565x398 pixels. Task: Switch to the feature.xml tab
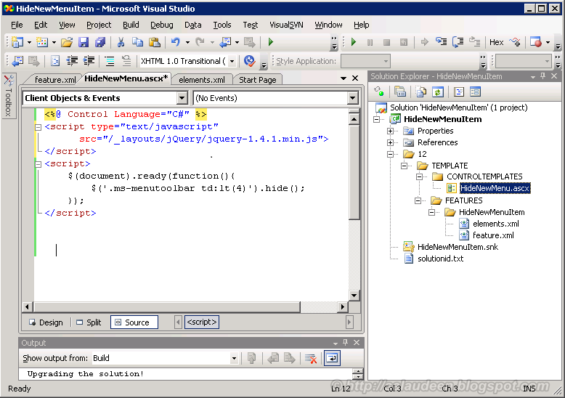point(54,80)
